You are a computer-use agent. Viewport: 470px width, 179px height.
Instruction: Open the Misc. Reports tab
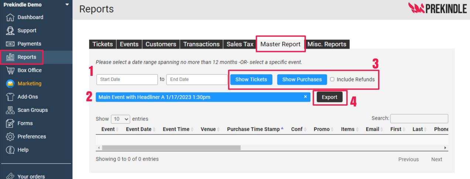(327, 44)
